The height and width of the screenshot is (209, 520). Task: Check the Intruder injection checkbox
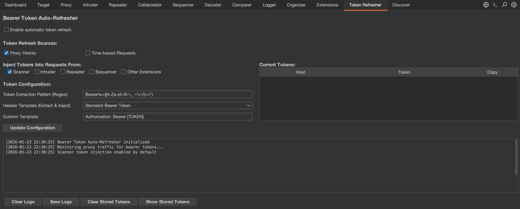point(36,72)
